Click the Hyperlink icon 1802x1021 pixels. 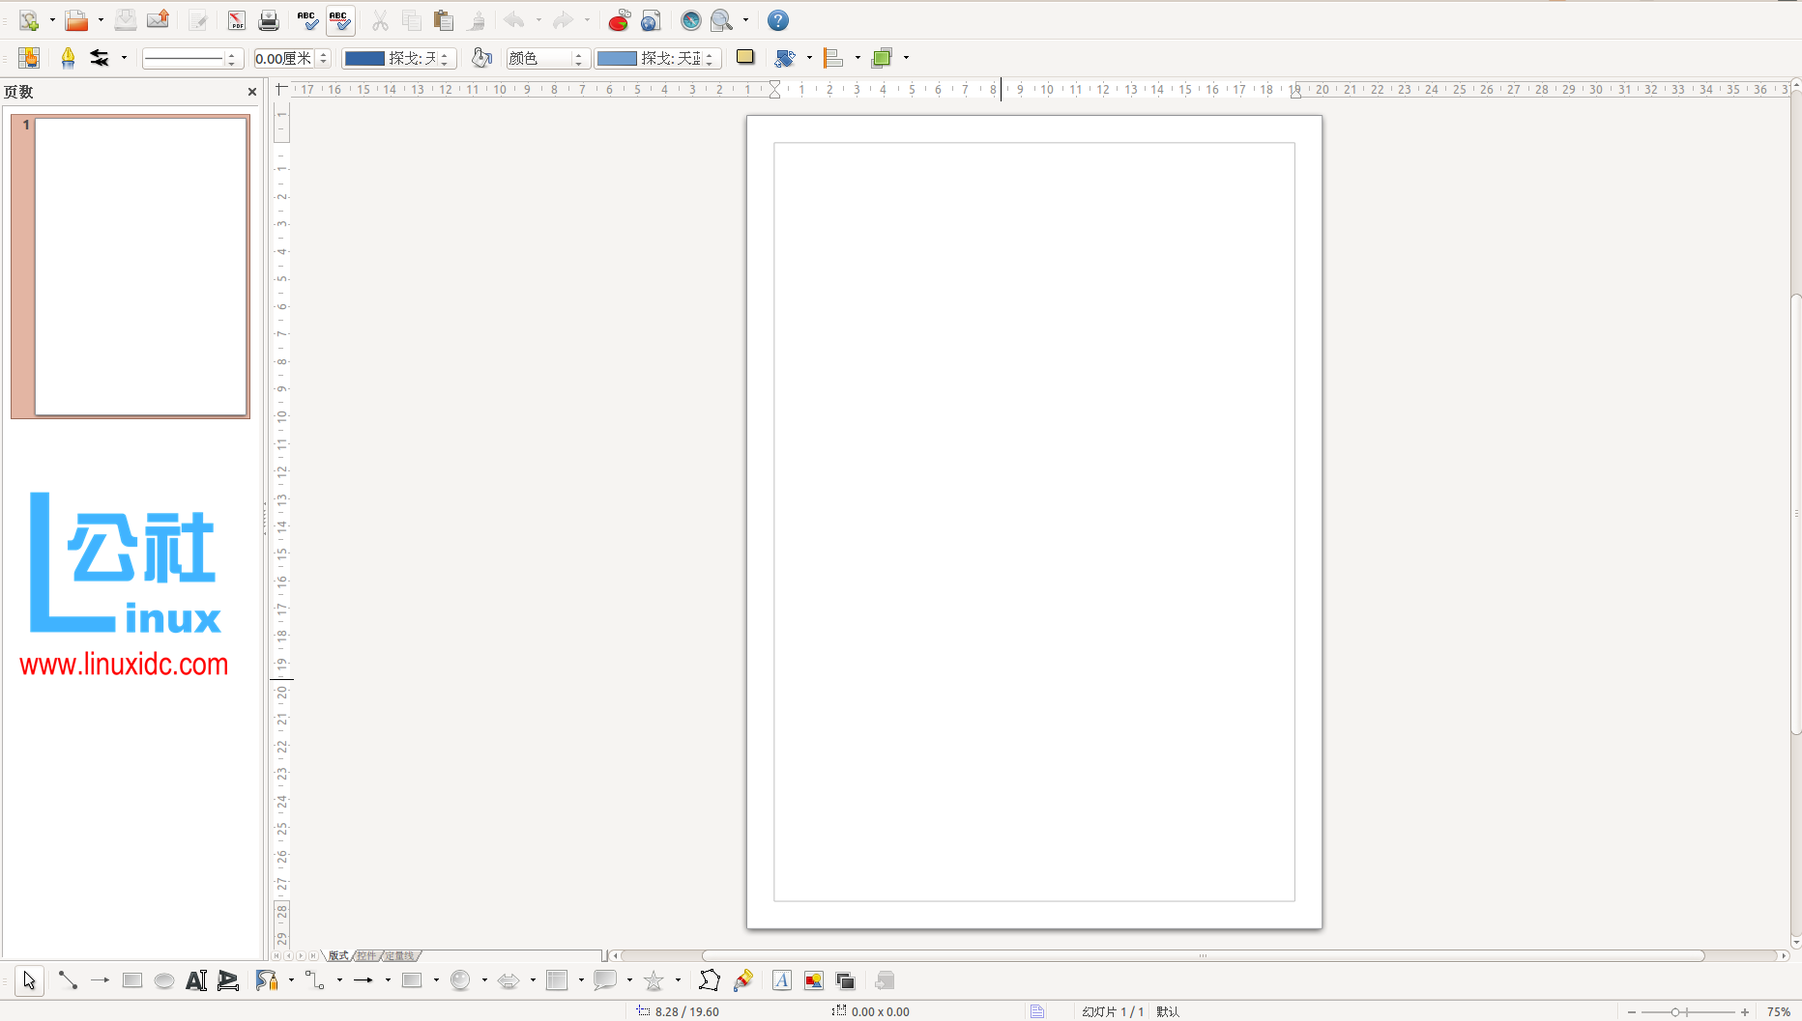tap(651, 20)
